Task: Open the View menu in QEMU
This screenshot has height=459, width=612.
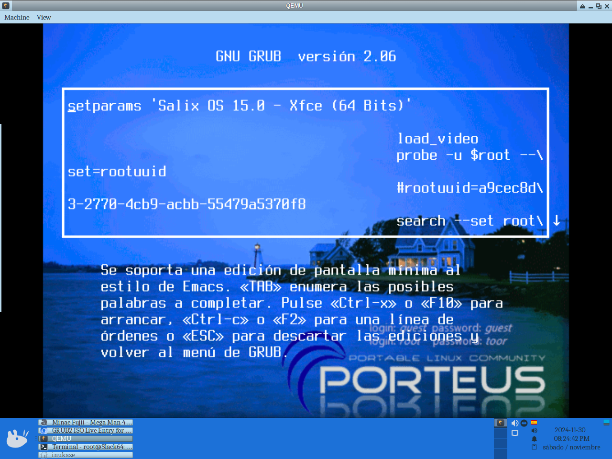Action: click(44, 17)
